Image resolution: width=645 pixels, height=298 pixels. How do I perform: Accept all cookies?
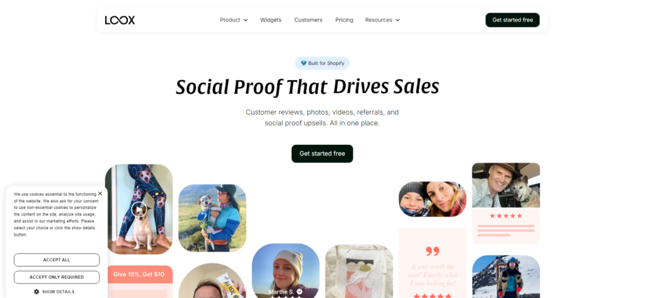coord(57,260)
